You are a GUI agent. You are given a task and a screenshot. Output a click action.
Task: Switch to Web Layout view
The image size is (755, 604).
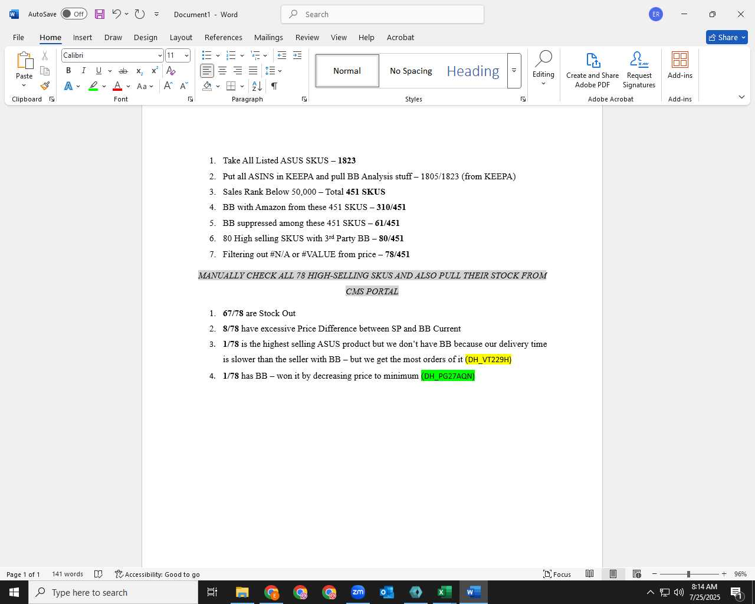point(636,574)
